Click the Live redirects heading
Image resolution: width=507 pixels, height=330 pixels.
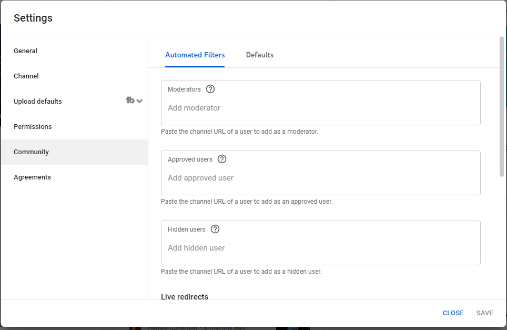[x=185, y=297]
